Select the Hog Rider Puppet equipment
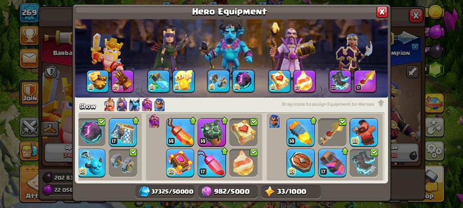Screen dimensions: 463x208 click(363, 132)
